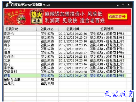Select the 2012 tieba row

65,49
